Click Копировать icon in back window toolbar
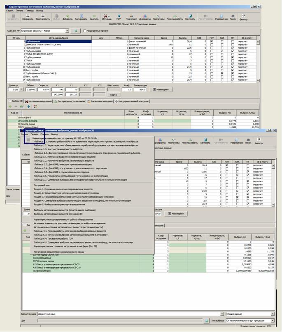 (81, 16)
